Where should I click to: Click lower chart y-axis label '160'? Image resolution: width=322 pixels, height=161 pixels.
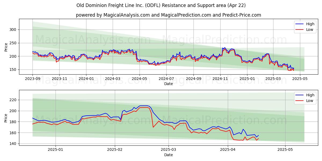click(x=13, y=133)
